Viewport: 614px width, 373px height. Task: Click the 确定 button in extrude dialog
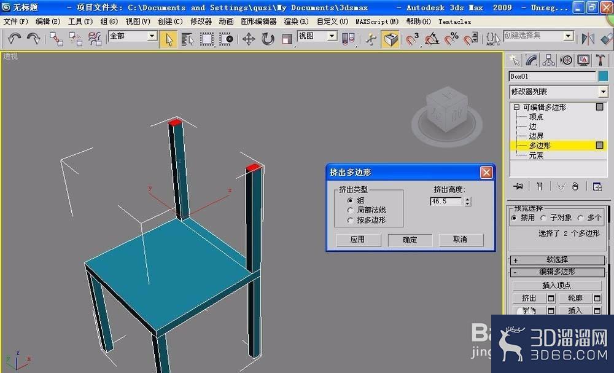410,240
